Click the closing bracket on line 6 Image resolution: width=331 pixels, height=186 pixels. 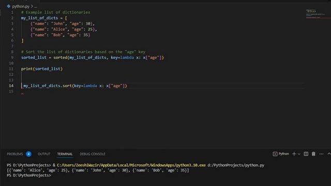point(22,40)
